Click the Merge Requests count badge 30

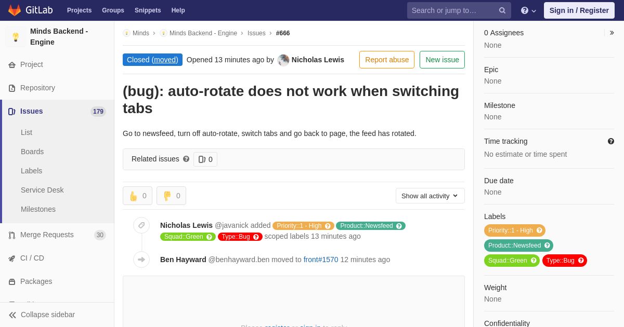tap(100, 235)
